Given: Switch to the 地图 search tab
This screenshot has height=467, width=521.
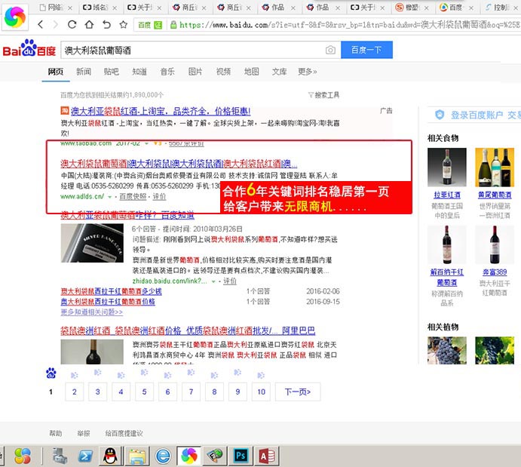Looking at the screenshot, I should tap(251, 72).
